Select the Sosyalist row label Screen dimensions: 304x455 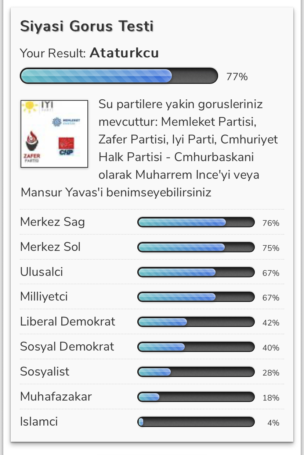tap(45, 372)
